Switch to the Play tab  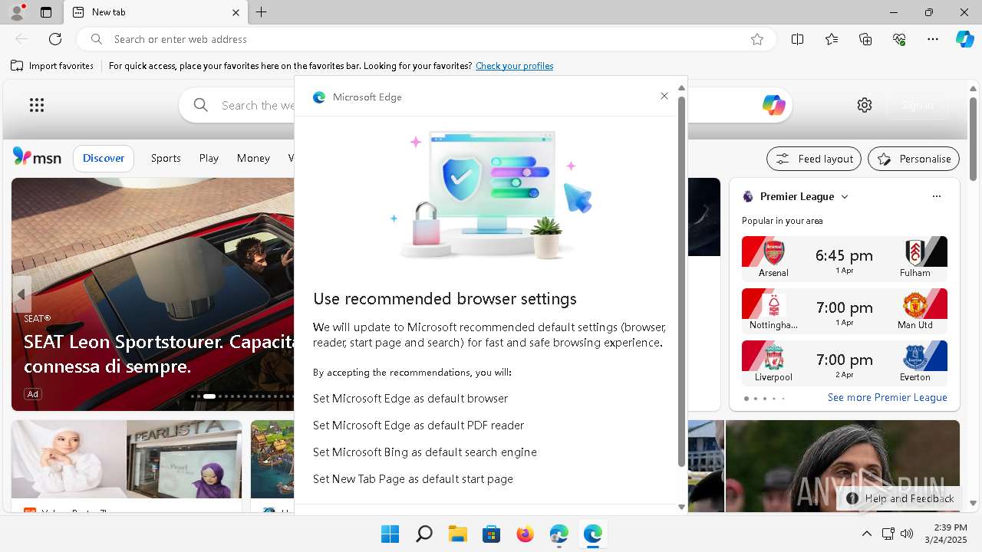[x=209, y=158]
